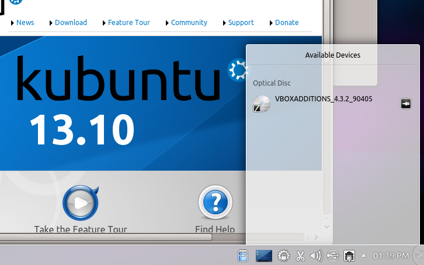
Task: Open the News link
Action: 25,23
